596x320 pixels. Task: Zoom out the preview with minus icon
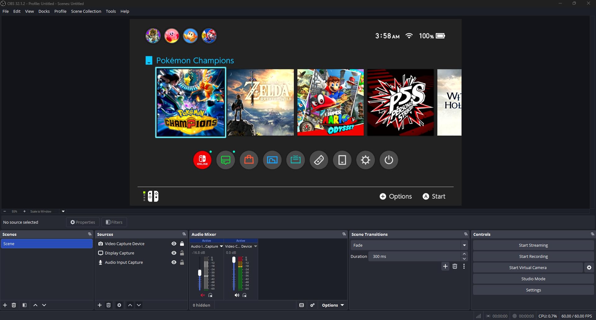[5, 211]
